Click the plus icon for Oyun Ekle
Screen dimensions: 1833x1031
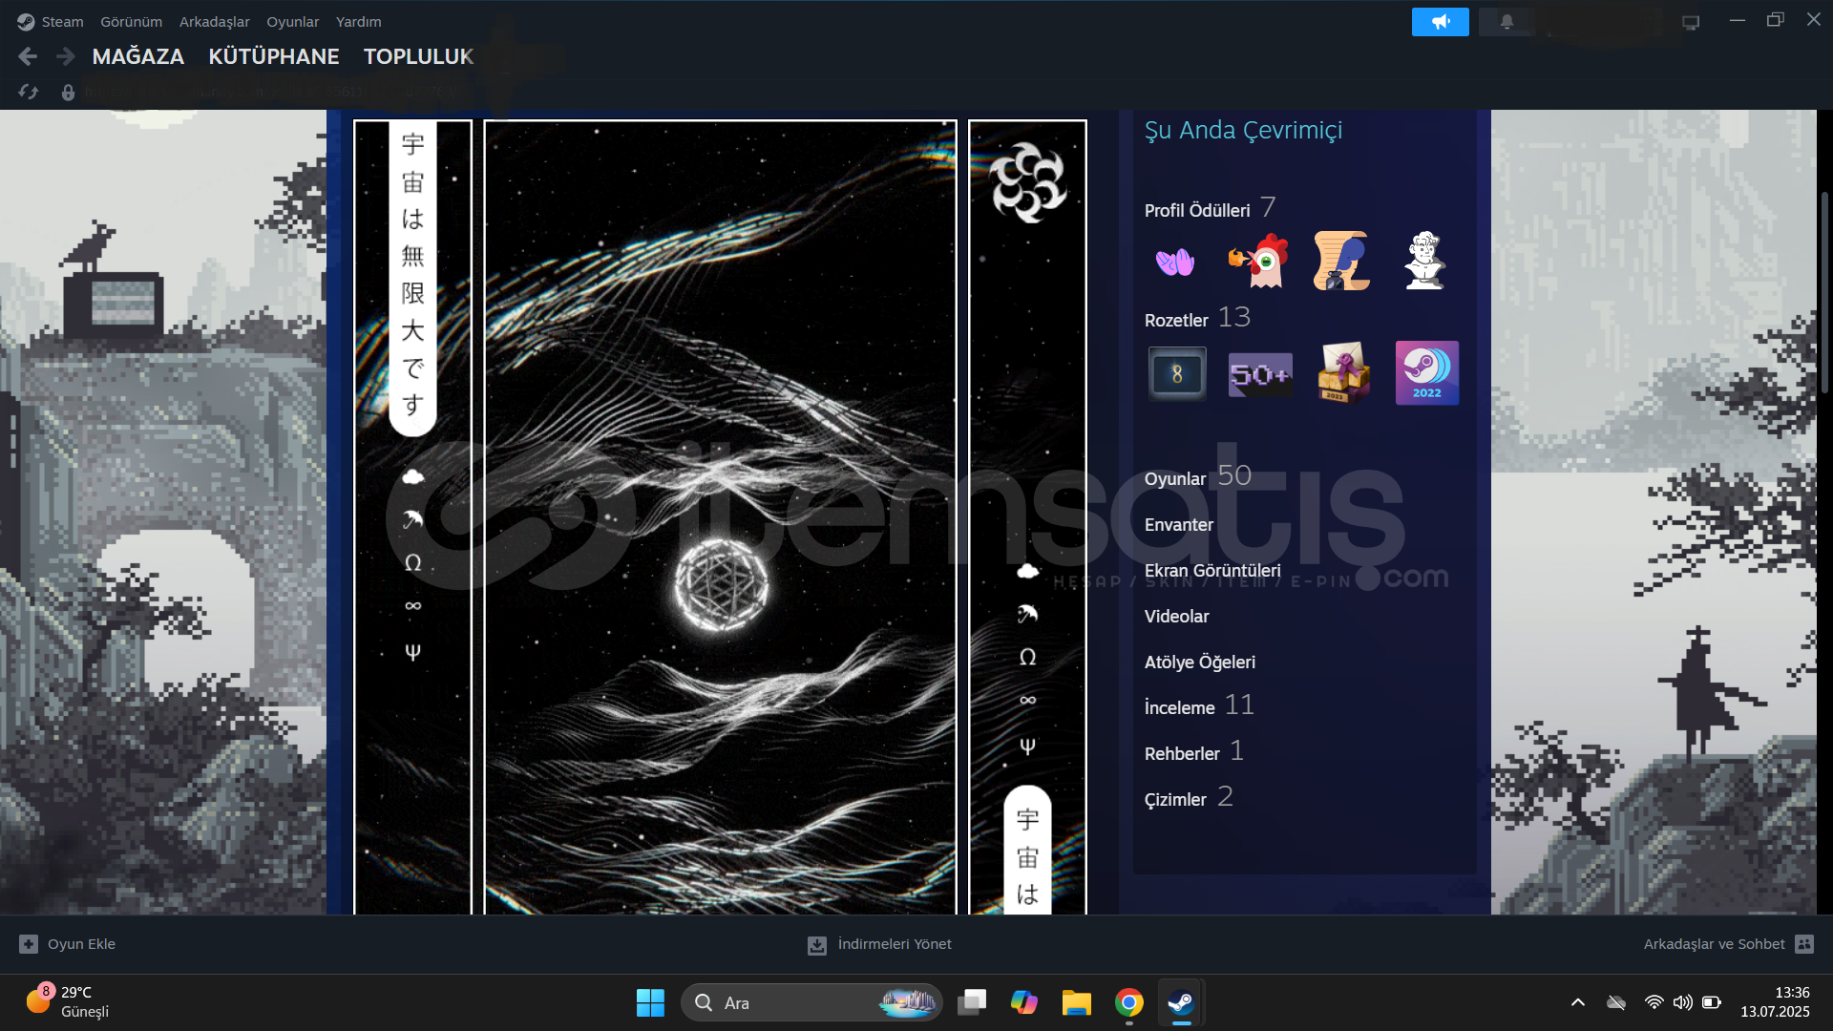click(29, 944)
